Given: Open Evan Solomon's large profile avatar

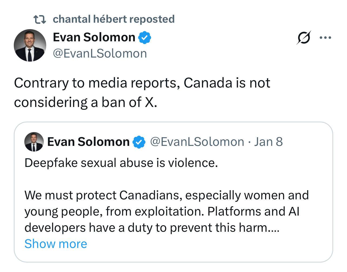Looking at the screenshot, I should tap(30, 45).
